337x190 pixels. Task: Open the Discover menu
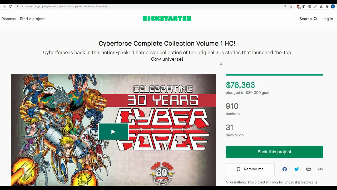pyautogui.click(x=9, y=19)
